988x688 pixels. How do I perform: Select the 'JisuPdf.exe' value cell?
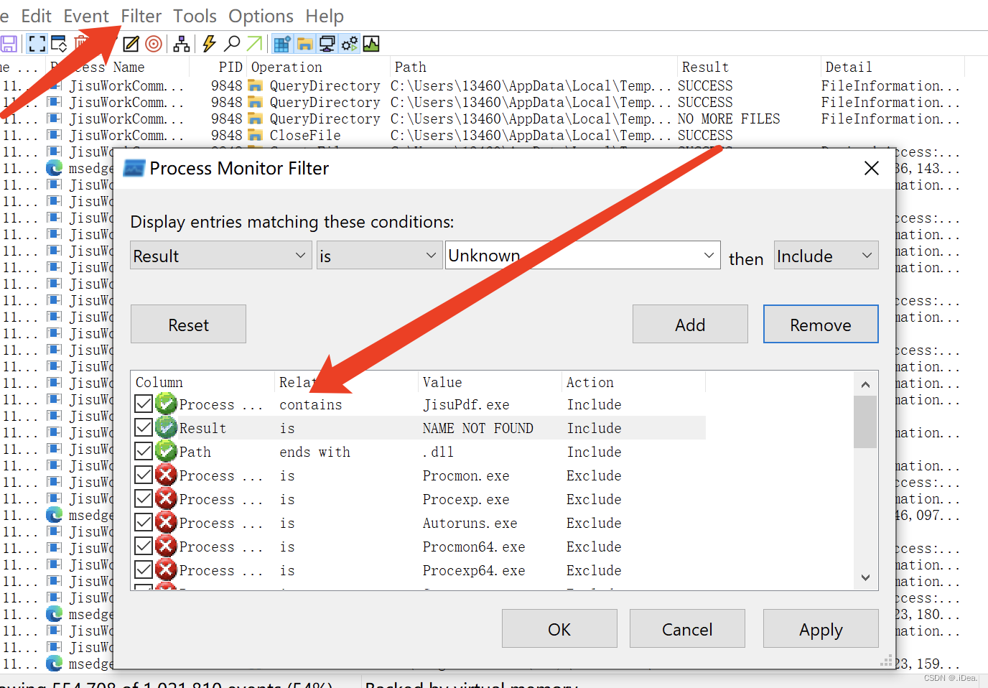point(466,404)
